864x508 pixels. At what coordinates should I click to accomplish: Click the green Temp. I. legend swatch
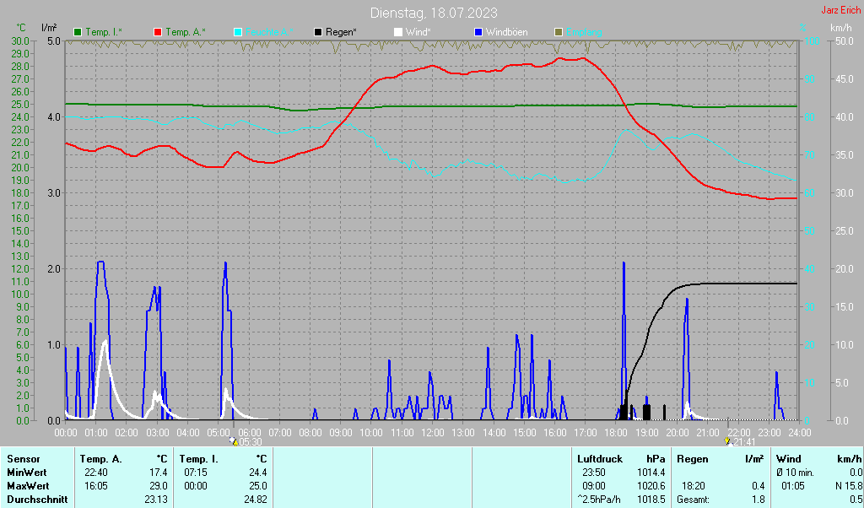click(78, 33)
